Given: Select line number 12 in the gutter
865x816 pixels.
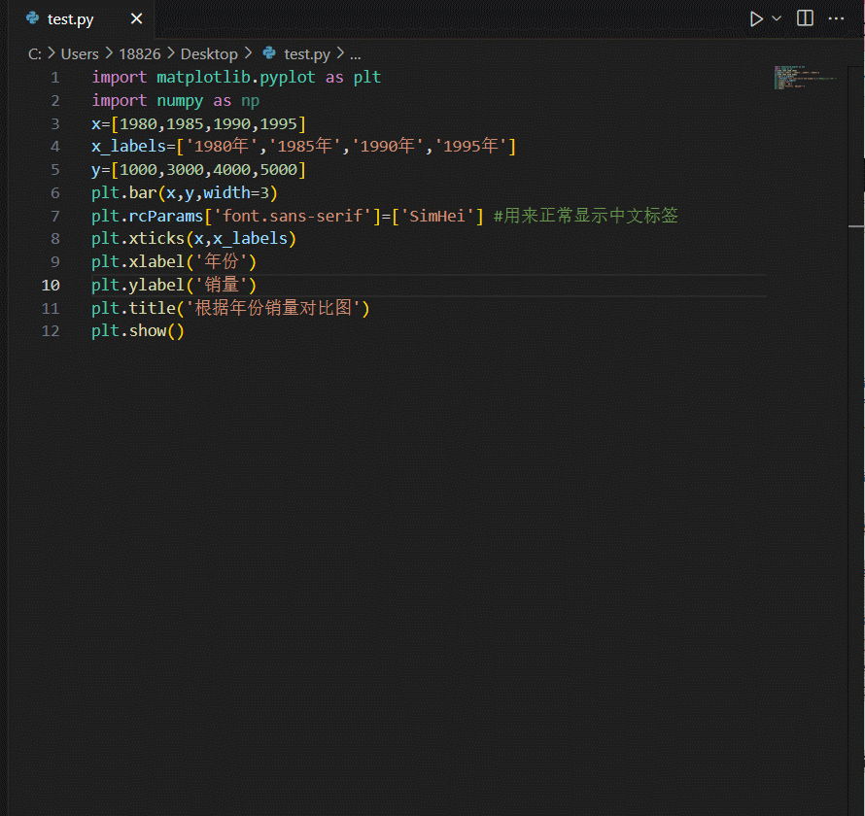Looking at the screenshot, I should coord(51,331).
